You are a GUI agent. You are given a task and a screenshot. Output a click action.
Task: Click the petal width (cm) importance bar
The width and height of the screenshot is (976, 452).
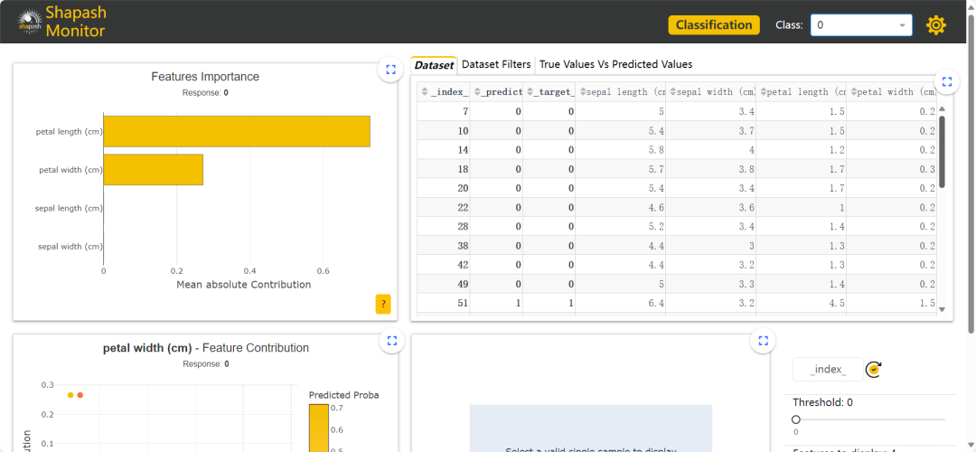click(x=153, y=169)
